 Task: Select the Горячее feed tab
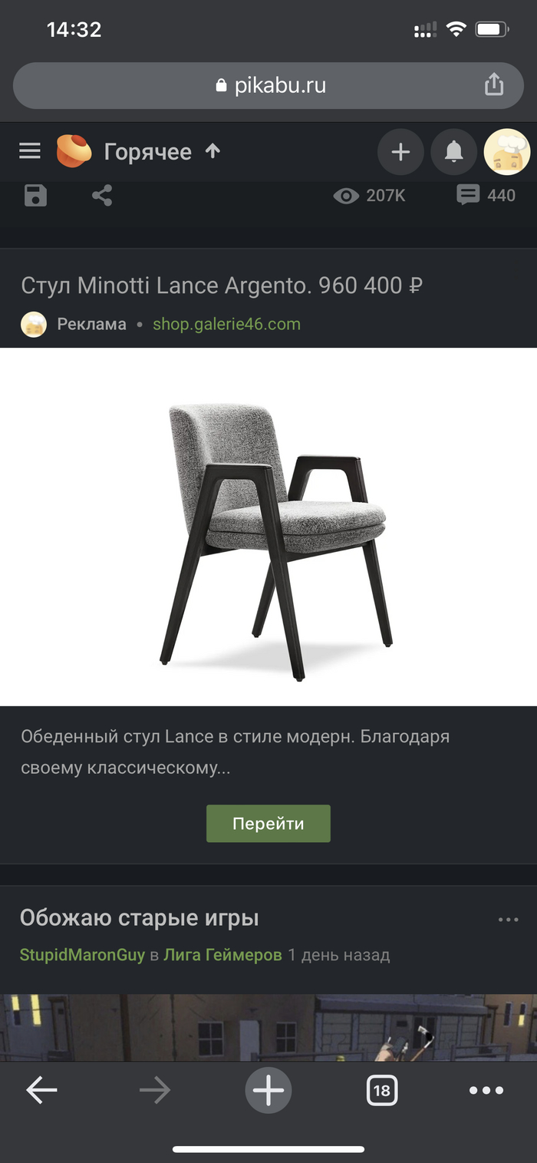148,152
